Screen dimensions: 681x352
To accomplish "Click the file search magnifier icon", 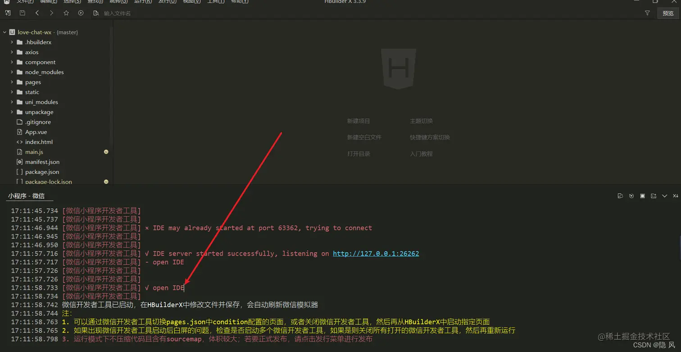I will [x=96, y=13].
